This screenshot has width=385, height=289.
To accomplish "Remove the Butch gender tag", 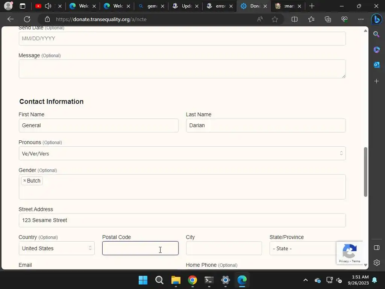I will click(24, 181).
